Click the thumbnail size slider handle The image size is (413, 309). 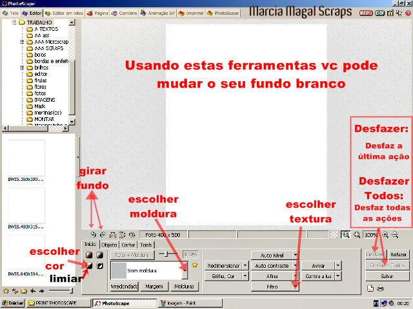[x=71, y=290]
